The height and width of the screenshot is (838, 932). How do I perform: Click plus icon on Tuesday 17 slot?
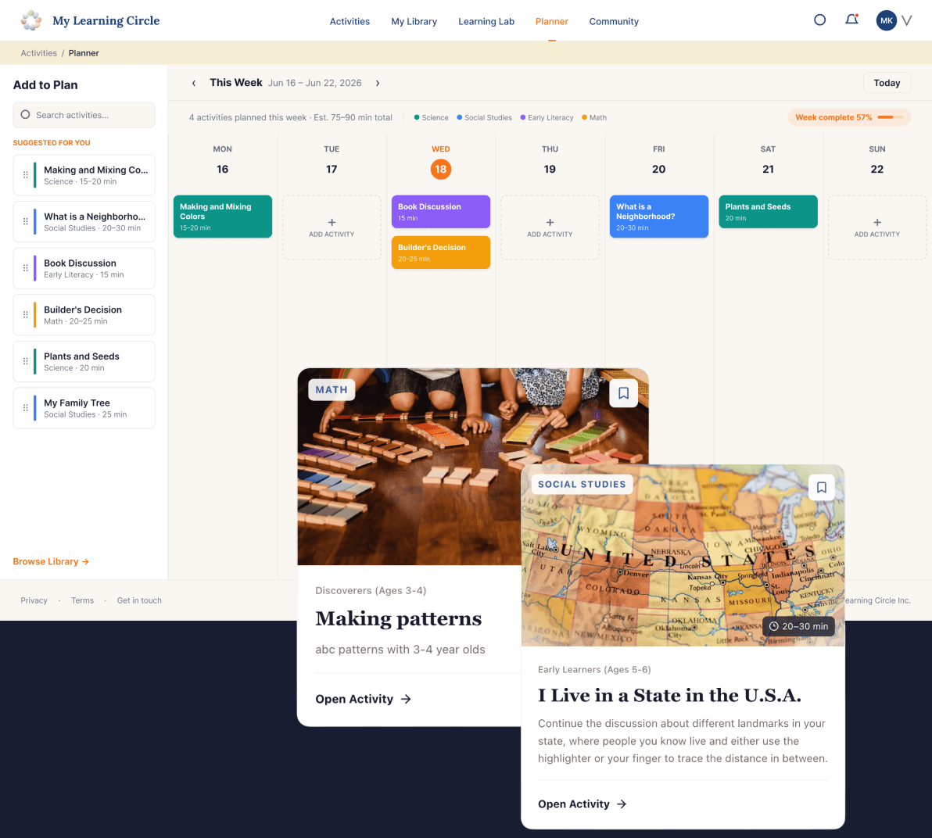click(332, 222)
